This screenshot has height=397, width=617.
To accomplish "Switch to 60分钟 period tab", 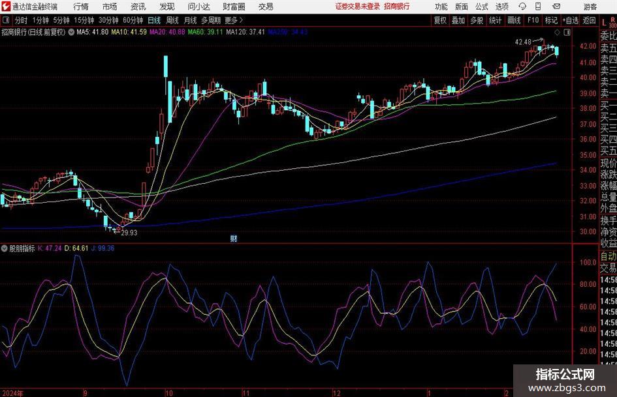I will 133,20.
